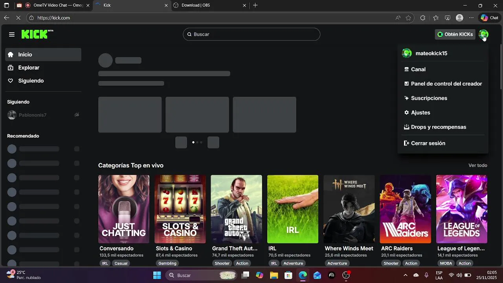Open the hamburger sidebar menu
Screen dimensions: 503x283
point(12,35)
